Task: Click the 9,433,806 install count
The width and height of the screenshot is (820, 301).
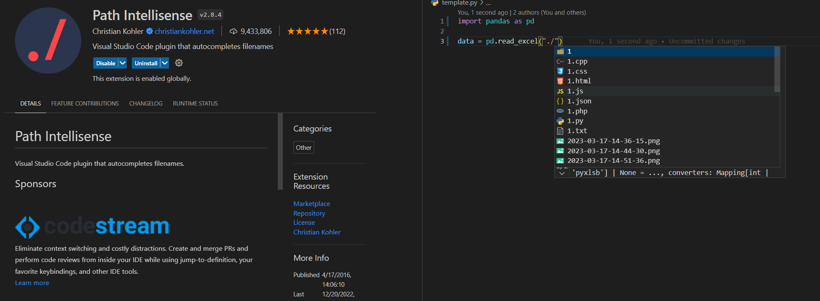Action: pos(256,31)
